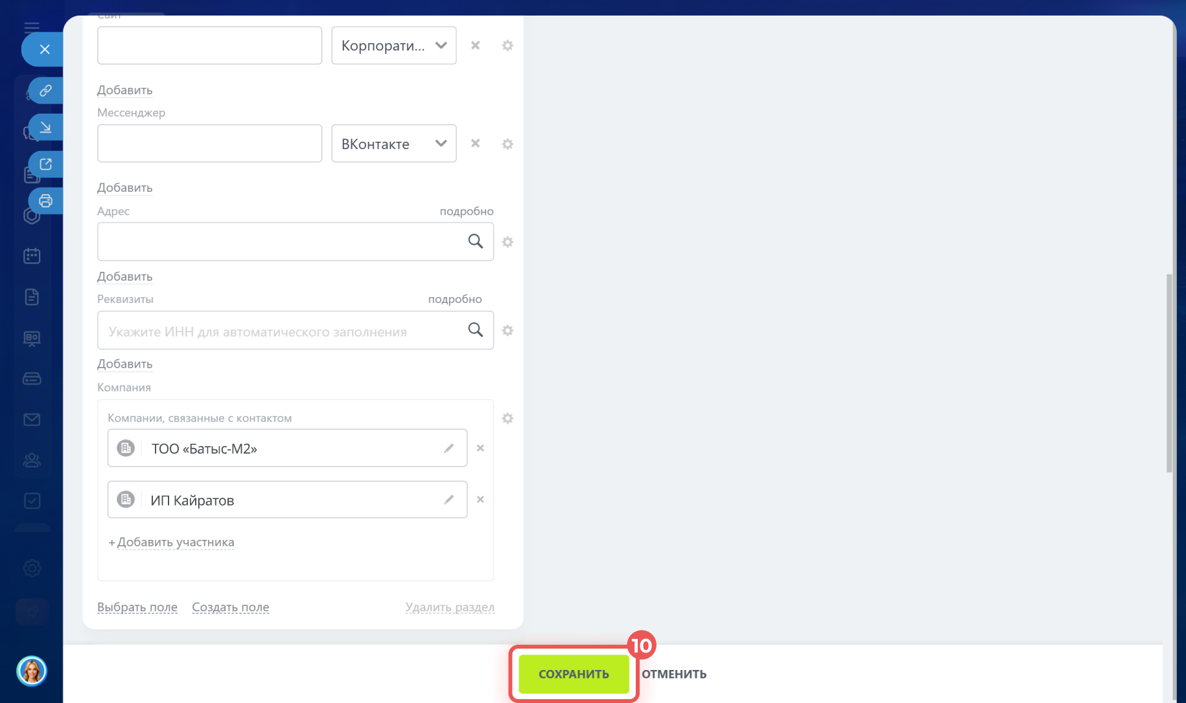Open settings gear for Address field

point(507,242)
